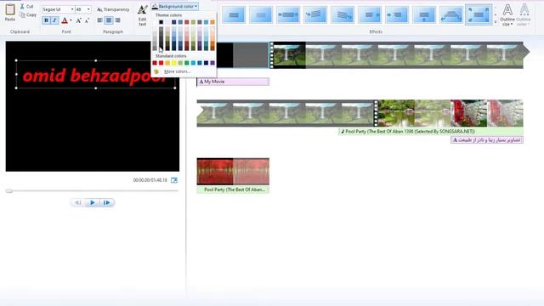The height and width of the screenshot is (306, 544).
Task: Apply the faded-rectangle text effect
Action: [x=261, y=15]
